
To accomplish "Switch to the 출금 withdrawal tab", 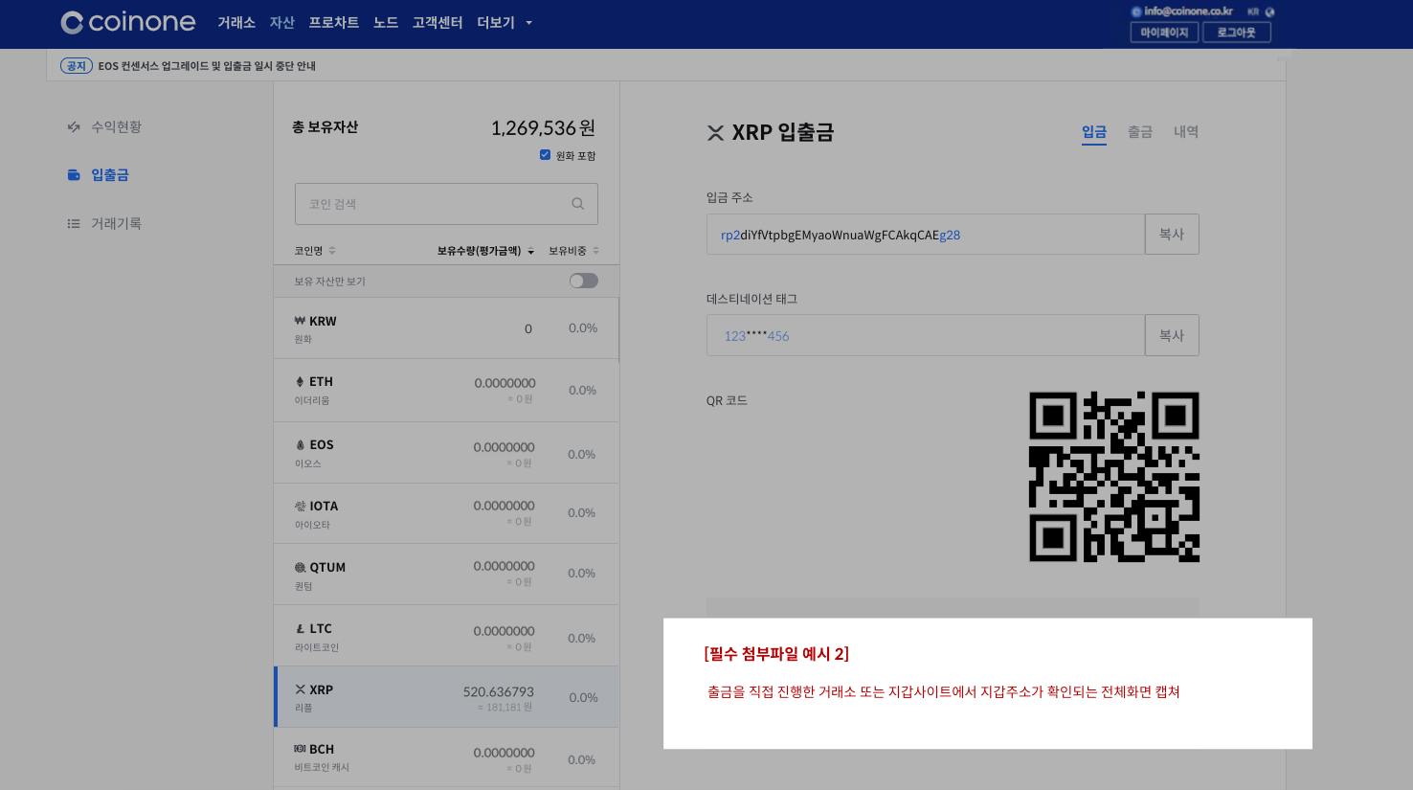I will point(1140,133).
